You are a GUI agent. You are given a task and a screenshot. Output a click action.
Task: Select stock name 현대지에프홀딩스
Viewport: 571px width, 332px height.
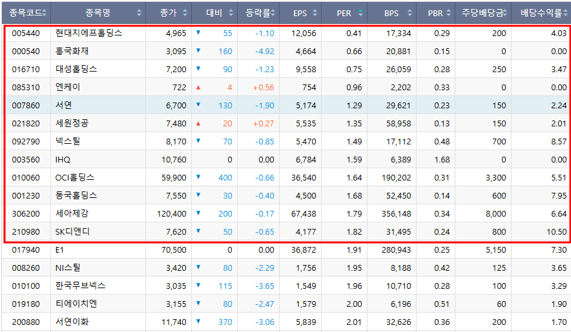88,33
